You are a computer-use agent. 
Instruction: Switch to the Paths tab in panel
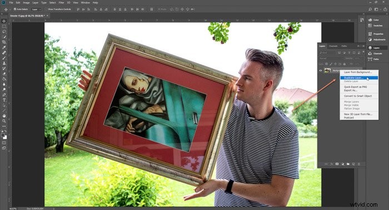pyautogui.click(x=344, y=46)
